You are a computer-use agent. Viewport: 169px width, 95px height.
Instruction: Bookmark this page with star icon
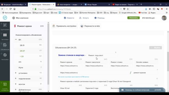[x=128, y=9]
